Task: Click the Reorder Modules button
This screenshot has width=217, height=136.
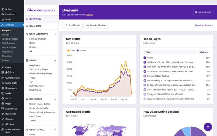Action: pyautogui.click(x=96, y=25)
